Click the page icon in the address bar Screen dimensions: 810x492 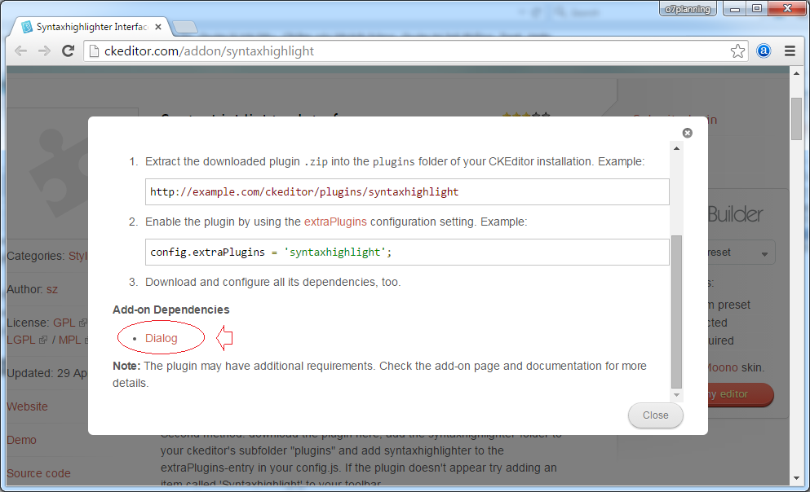click(x=94, y=51)
